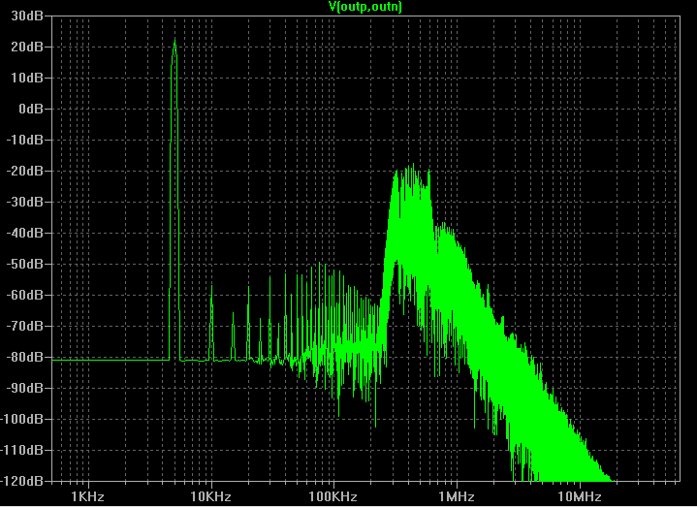Click the tip of the tallest spectrum peak
This screenshot has height=508, width=697.
point(174,39)
